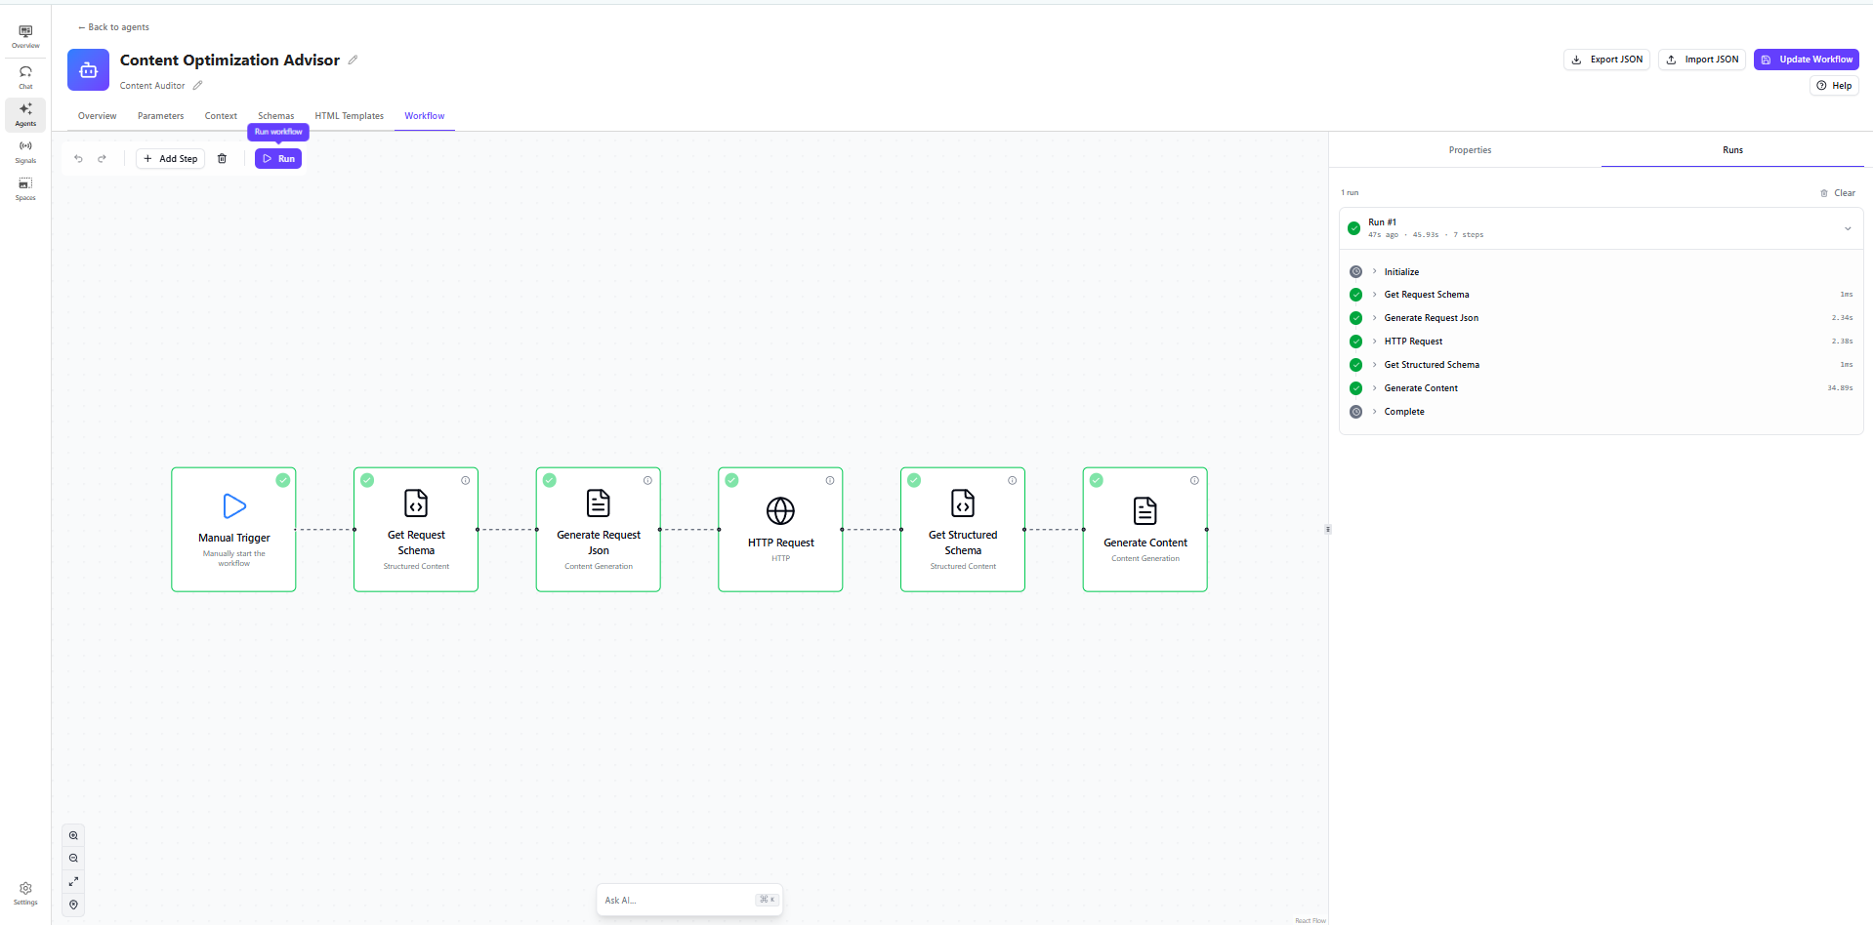The image size is (1873, 925).
Task: Delete the selected step with the trash icon
Action: (x=222, y=158)
